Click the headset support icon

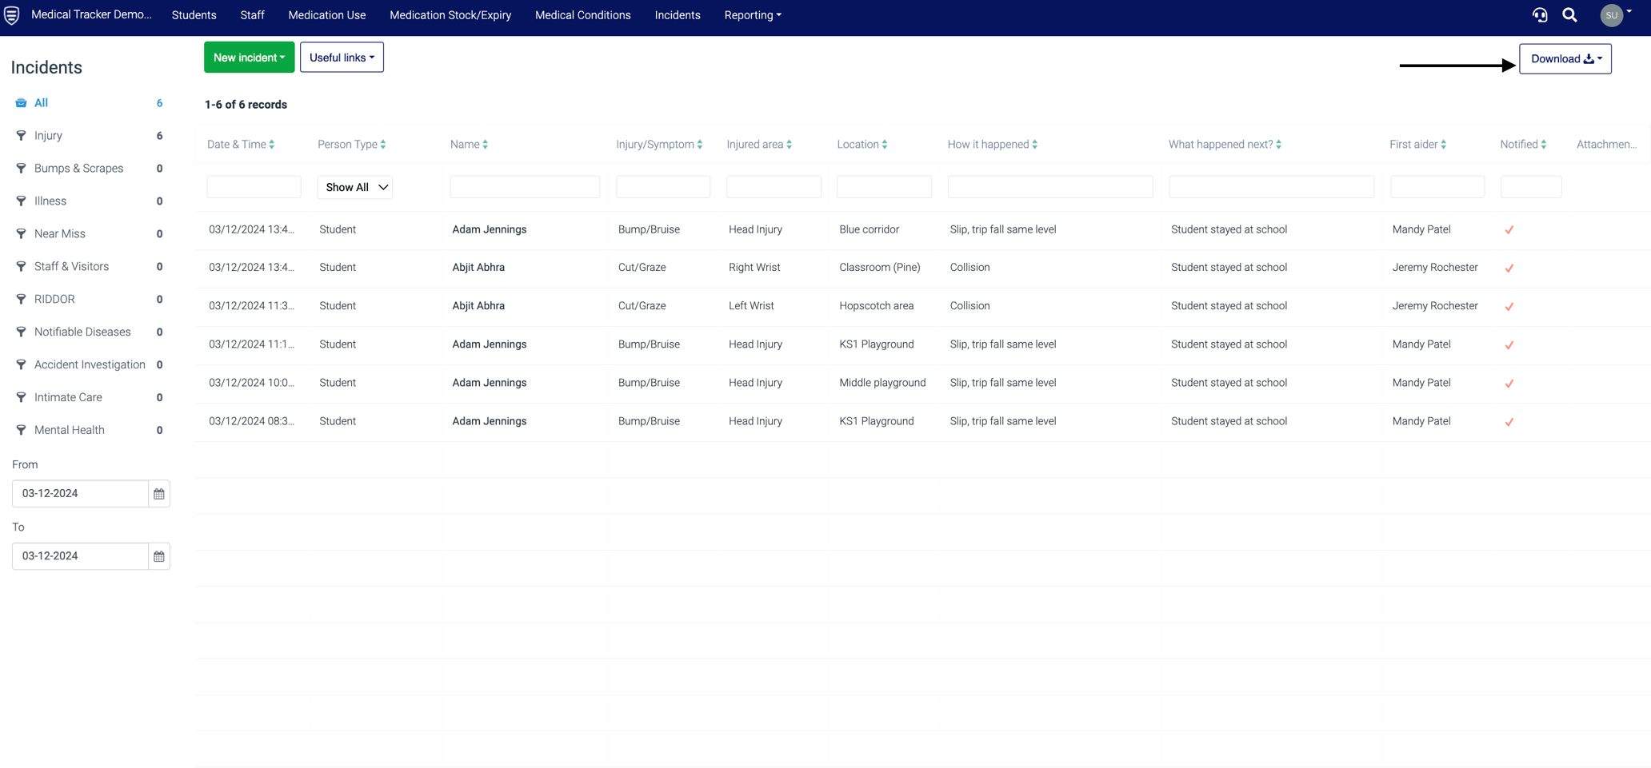coord(1539,15)
